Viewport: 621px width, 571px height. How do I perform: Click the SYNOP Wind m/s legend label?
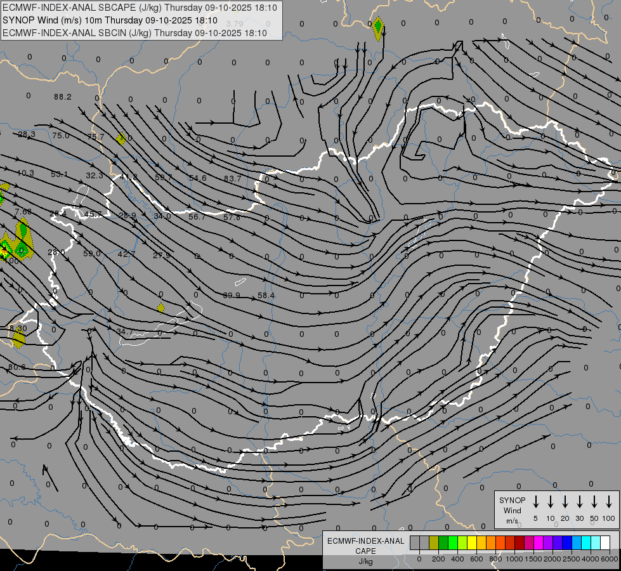tap(512, 510)
